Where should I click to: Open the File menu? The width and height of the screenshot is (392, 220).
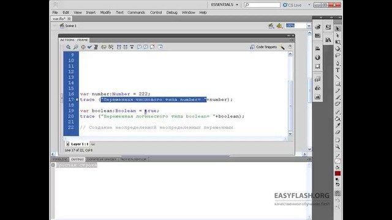coord(55,12)
